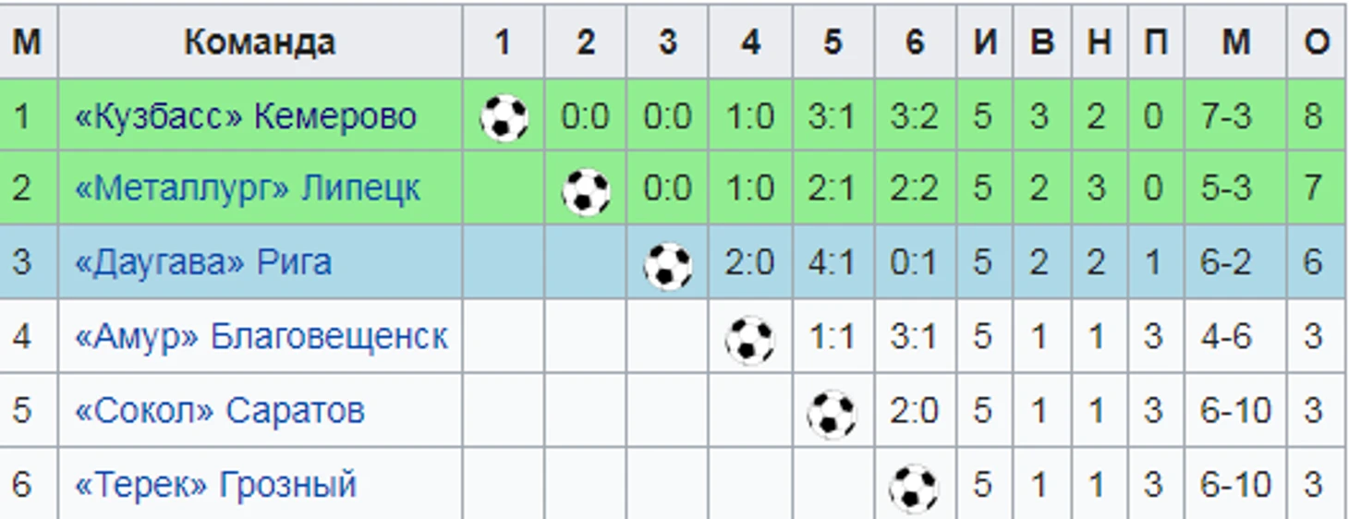Follow the «Терек» Грозный link
The width and height of the screenshot is (1349, 519).
(215, 485)
